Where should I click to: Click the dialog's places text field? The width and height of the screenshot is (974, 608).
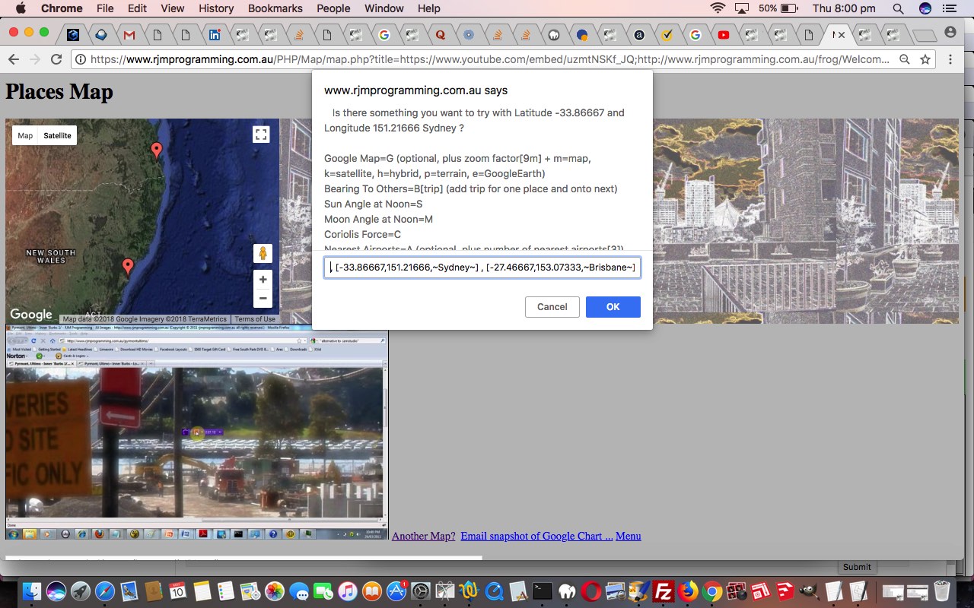[482, 268]
